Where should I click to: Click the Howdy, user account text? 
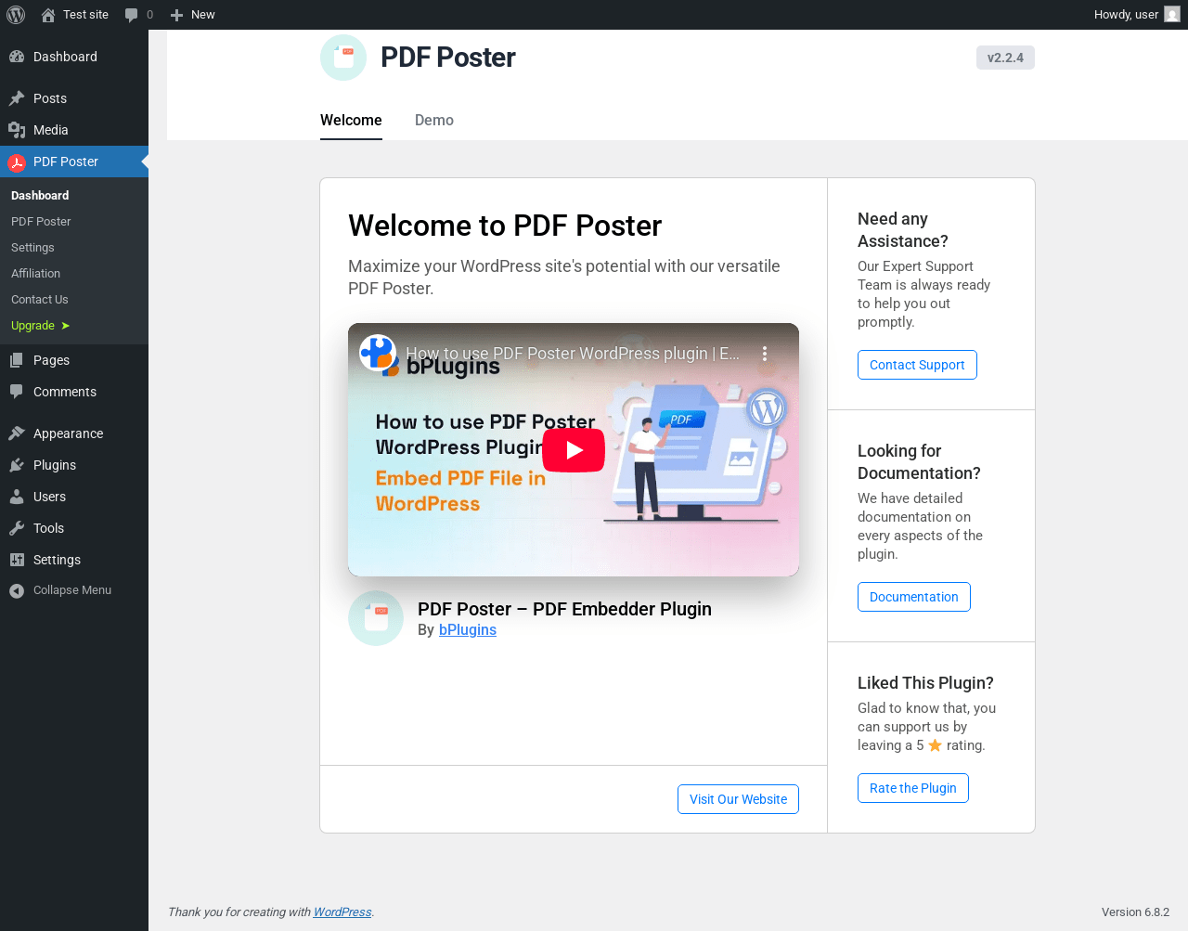(1126, 15)
